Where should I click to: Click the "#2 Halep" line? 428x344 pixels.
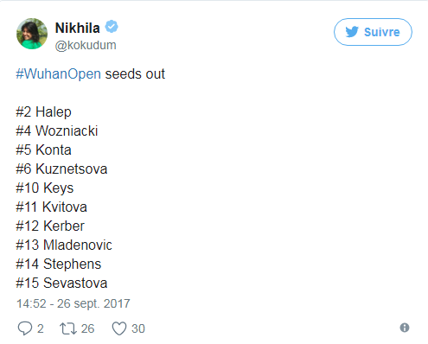(43, 112)
